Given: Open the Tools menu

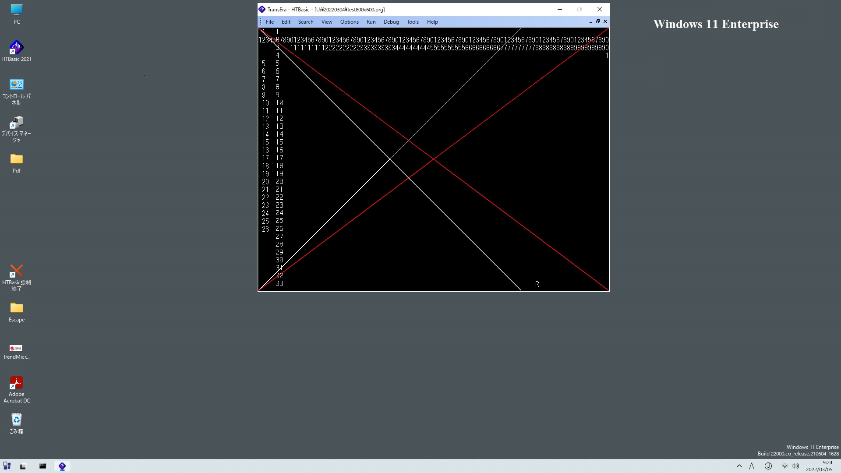Looking at the screenshot, I should point(413,22).
